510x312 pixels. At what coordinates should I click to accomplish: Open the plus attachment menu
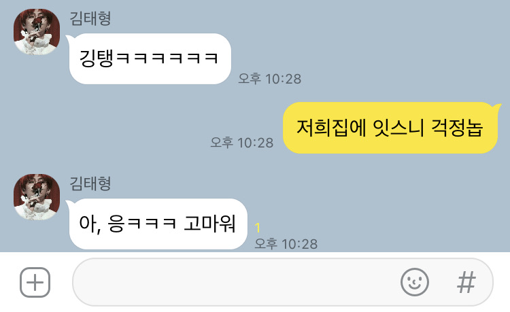35,282
